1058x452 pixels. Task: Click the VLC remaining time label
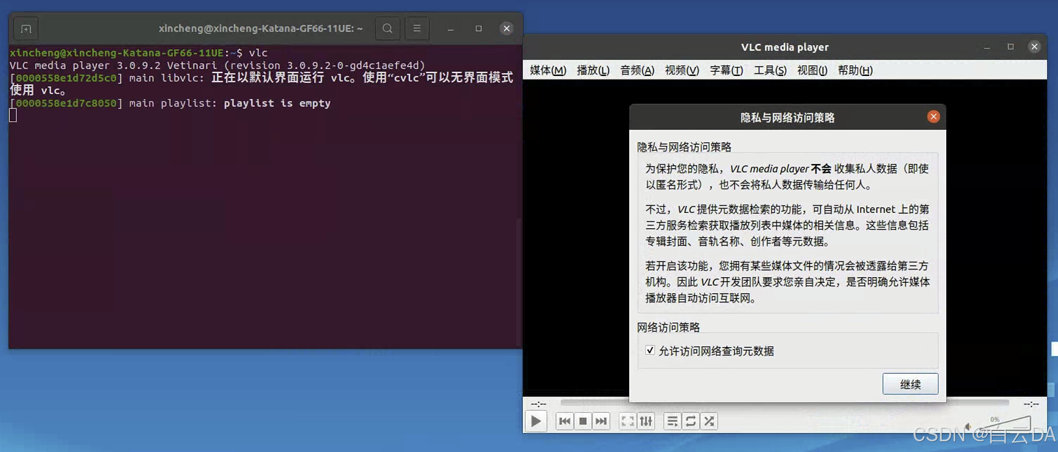[1031, 404]
